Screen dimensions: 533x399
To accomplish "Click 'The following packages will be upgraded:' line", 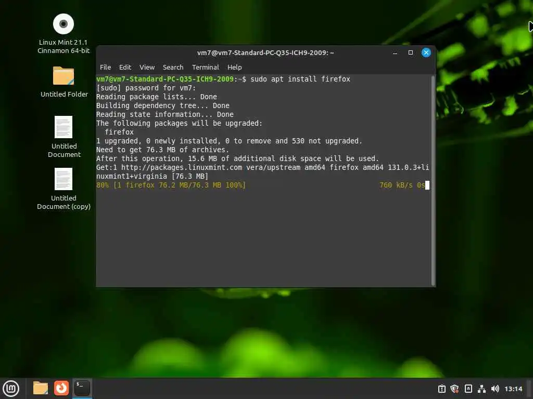I will coord(179,123).
